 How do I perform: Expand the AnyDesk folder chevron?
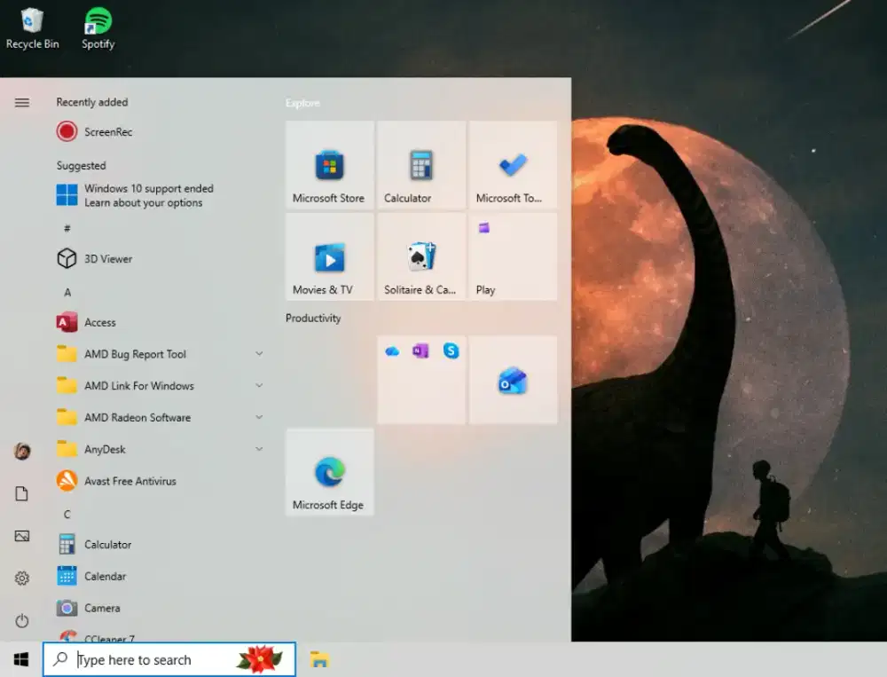click(x=259, y=450)
